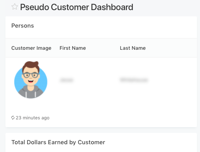Open the Pseudo Customer Dashboard title
200x152 pixels.
(77, 7)
